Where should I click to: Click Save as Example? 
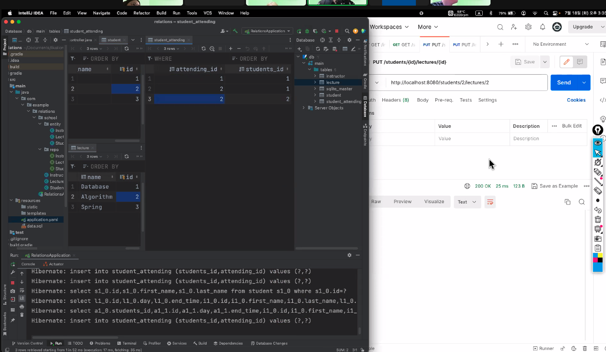click(x=555, y=186)
